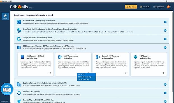Screen dimensions: 174x103
Task: Expand Export / Migrate MBOX, EML section
Action: point(165,101)
